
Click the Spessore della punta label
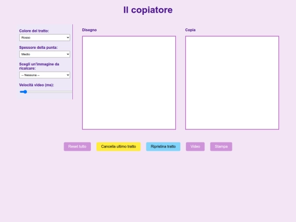coord(38,47)
